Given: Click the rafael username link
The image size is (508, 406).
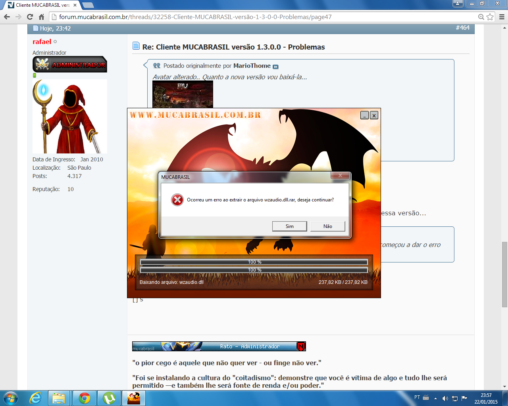Looking at the screenshot, I should click(x=42, y=42).
